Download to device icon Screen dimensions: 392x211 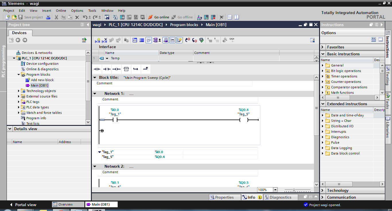[122, 17]
